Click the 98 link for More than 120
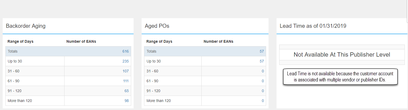The width and height of the screenshot is (408, 110). point(127,101)
